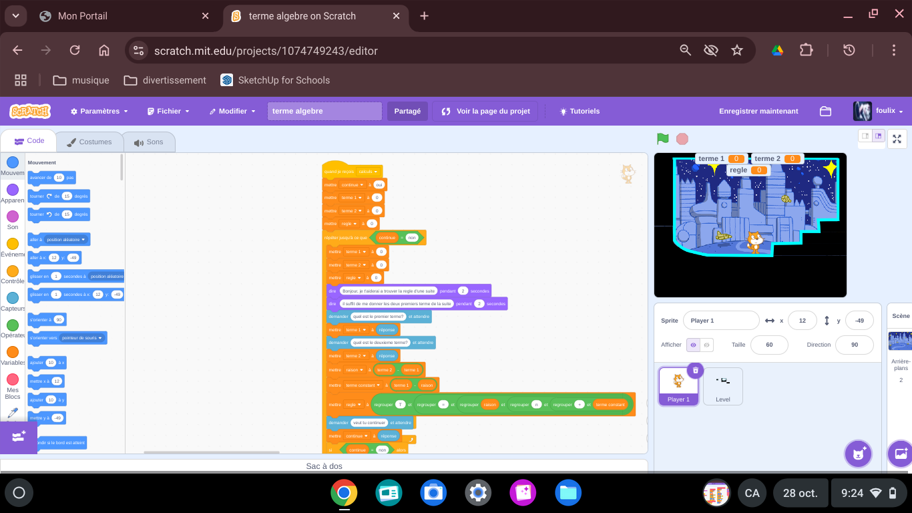Enter fullscreen stage mode

click(x=897, y=139)
